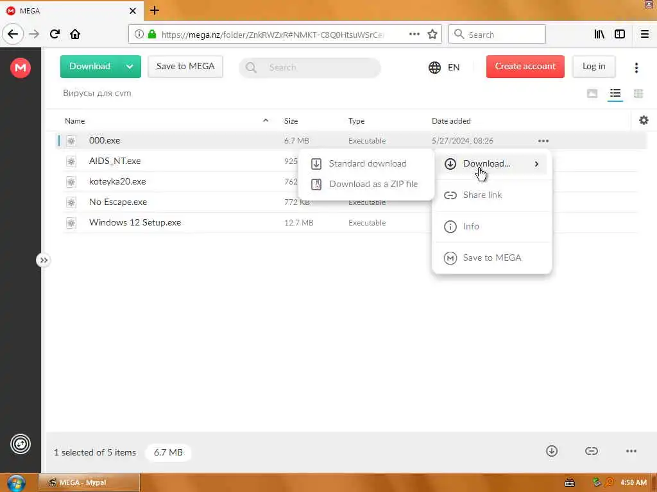Choose Save to MEGA in context menu
657x492 pixels.
(x=491, y=258)
